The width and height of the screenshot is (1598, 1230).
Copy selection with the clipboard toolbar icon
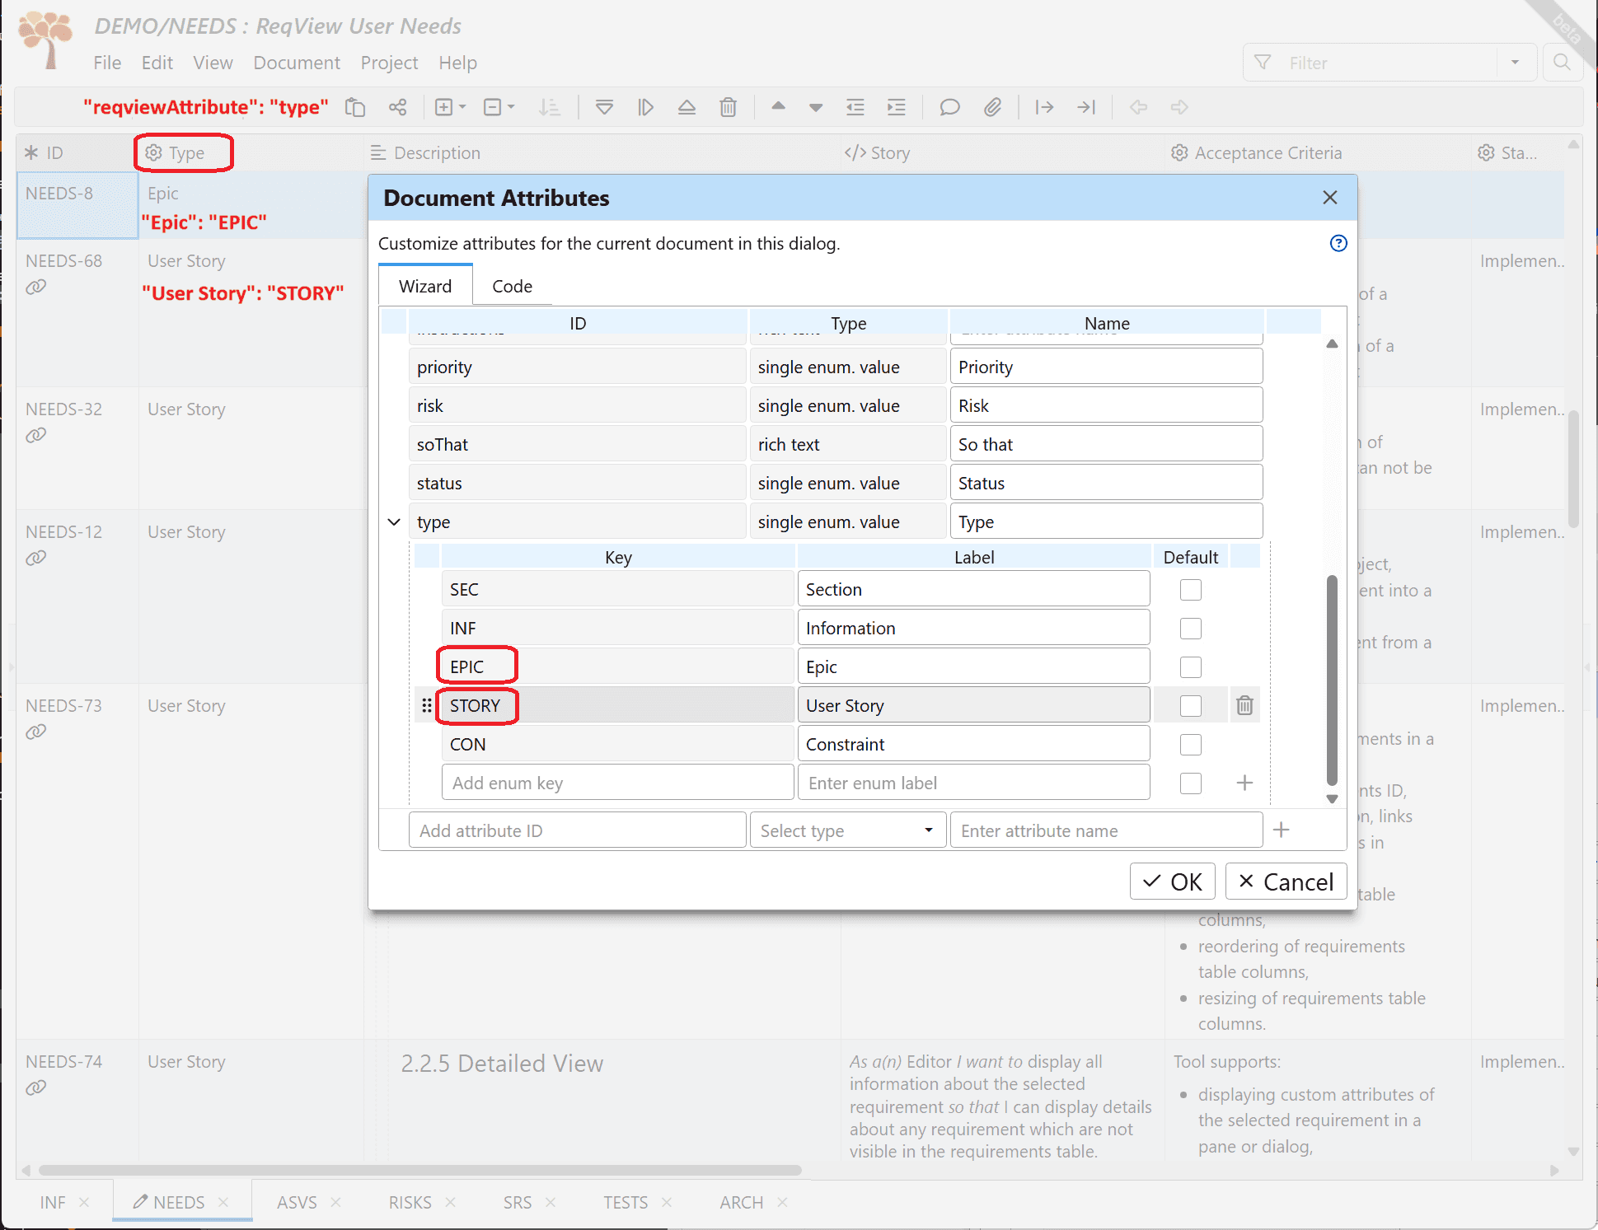tap(355, 107)
